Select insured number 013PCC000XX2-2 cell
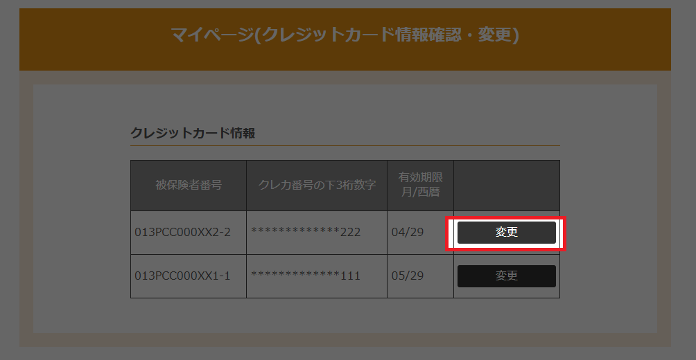696x360 pixels. 183,232
